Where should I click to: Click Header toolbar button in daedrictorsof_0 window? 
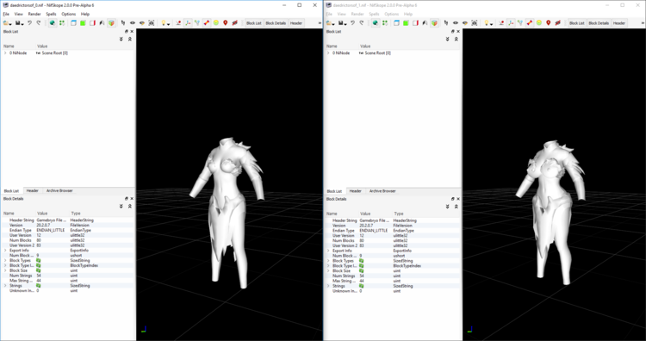click(x=296, y=23)
